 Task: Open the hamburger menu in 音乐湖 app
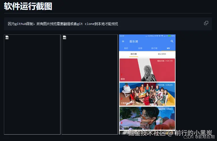point(123,41)
